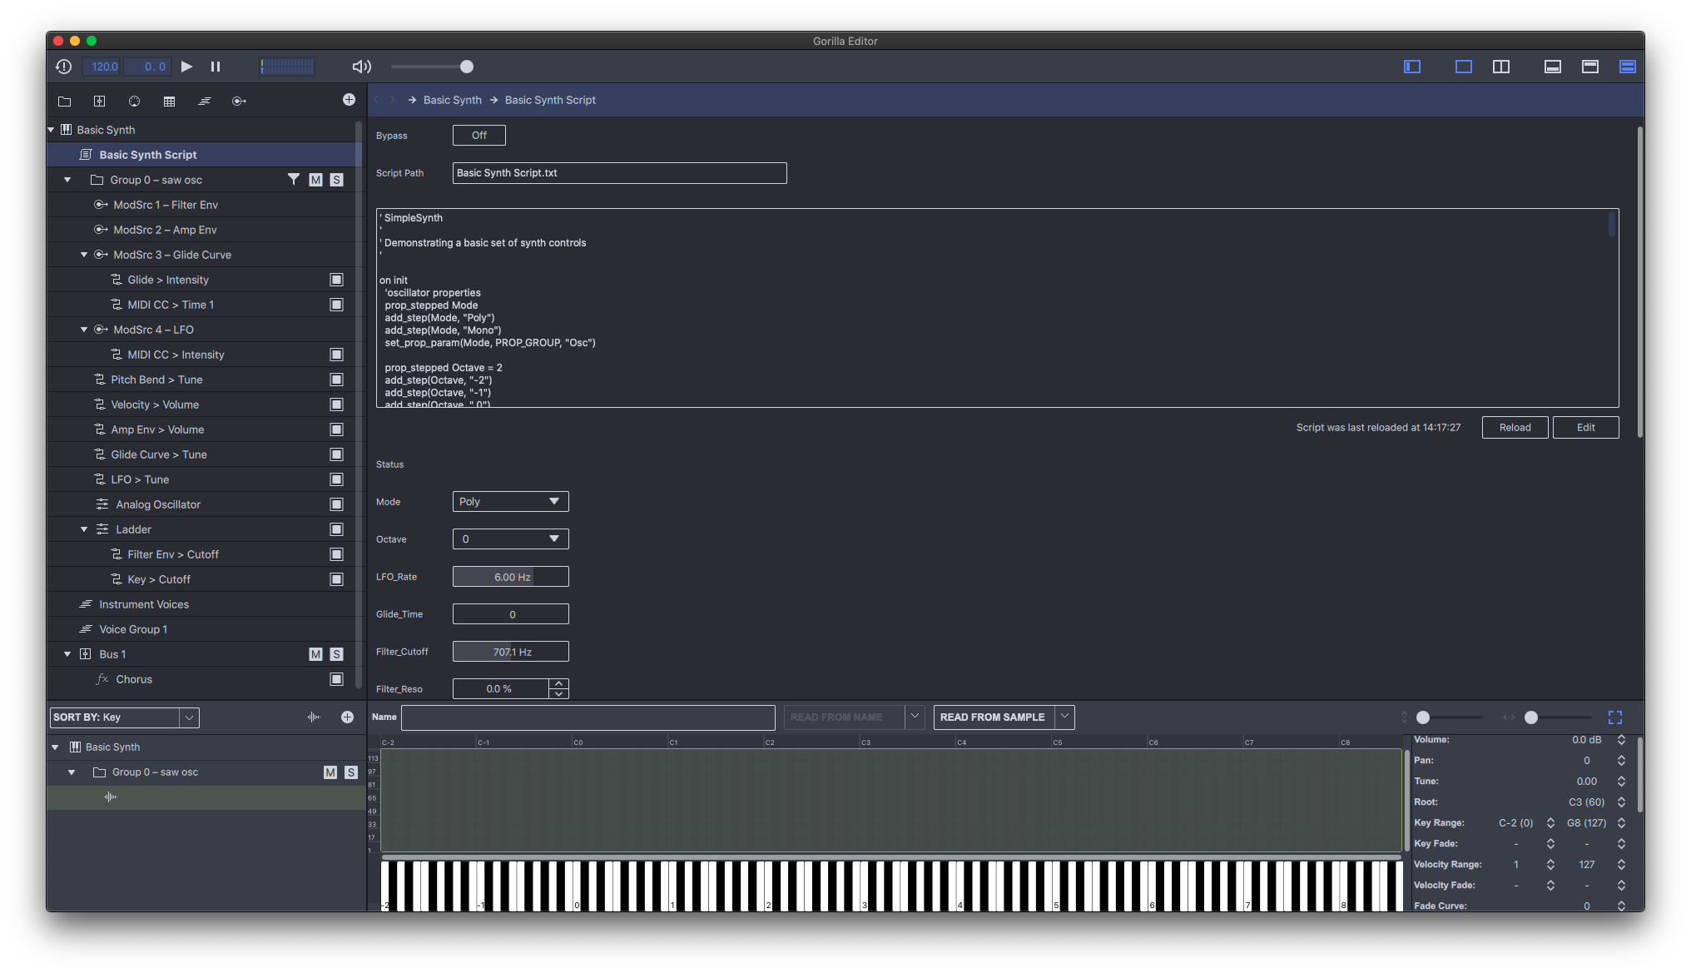Click the speaker volume icon
This screenshot has width=1691, height=973.
362,67
